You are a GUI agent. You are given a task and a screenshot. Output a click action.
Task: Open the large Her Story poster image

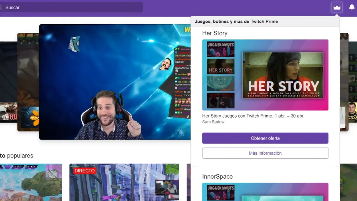(x=283, y=75)
